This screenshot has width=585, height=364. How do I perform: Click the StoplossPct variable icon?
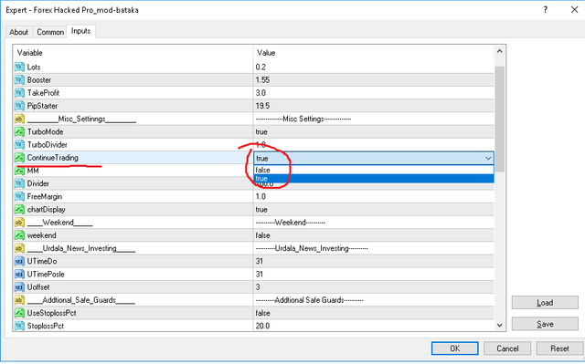tap(19, 326)
